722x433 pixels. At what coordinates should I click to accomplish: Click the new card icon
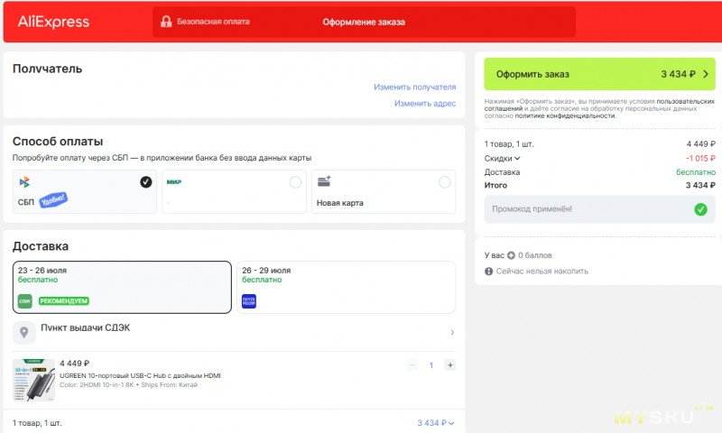click(x=324, y=181)
